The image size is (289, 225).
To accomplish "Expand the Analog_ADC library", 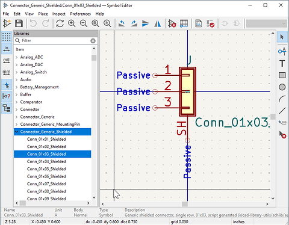I will pyautogui.click(x=17, y=57).
